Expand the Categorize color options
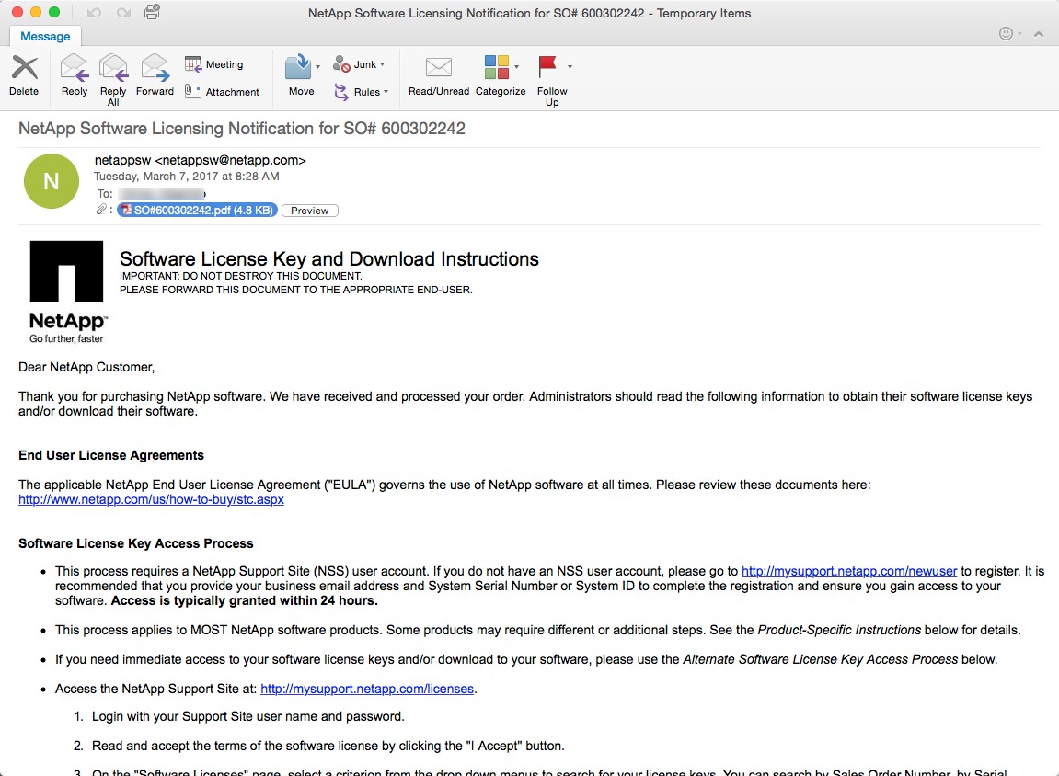The width and height of the screenshot is (1059, 776). point(517,67)
